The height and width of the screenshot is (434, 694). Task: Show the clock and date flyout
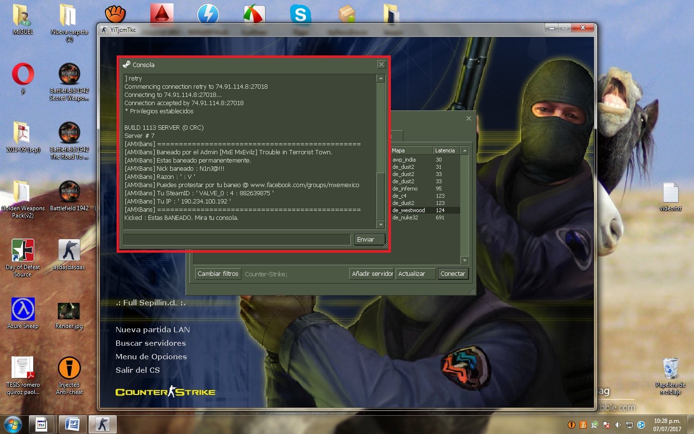click(x=667, y=425)
